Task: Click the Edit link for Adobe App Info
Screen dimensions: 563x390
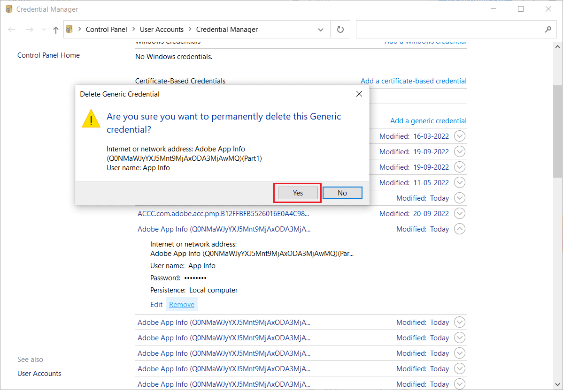Action: 156,304
